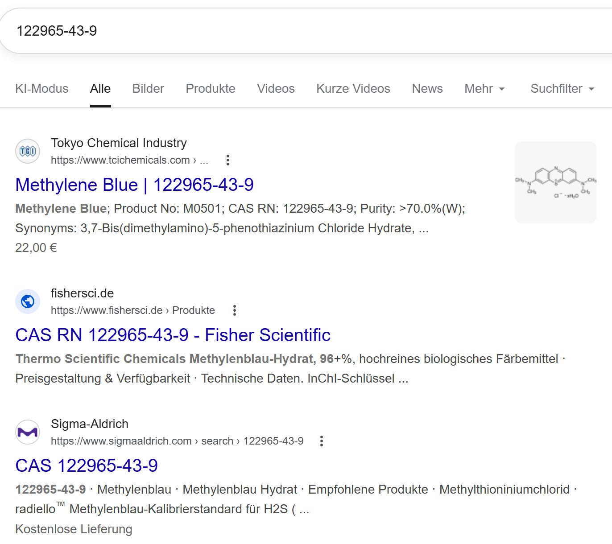Image resolution: width=612 pixels, height=544 pixels.
Task: Click snippet text 'Synonyms: 3,7-Bis(dimethylamino)-5-phenothiazinium Chloride Hydrate'
Action: coord(215,228)
